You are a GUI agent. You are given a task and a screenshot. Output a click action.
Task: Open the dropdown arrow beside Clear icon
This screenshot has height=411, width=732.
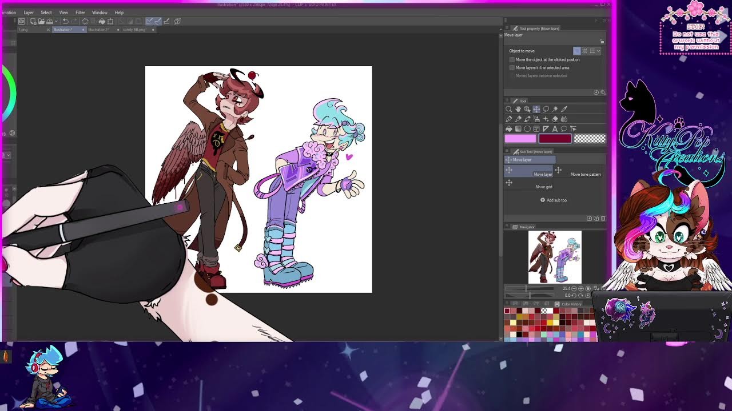point(56,21)
